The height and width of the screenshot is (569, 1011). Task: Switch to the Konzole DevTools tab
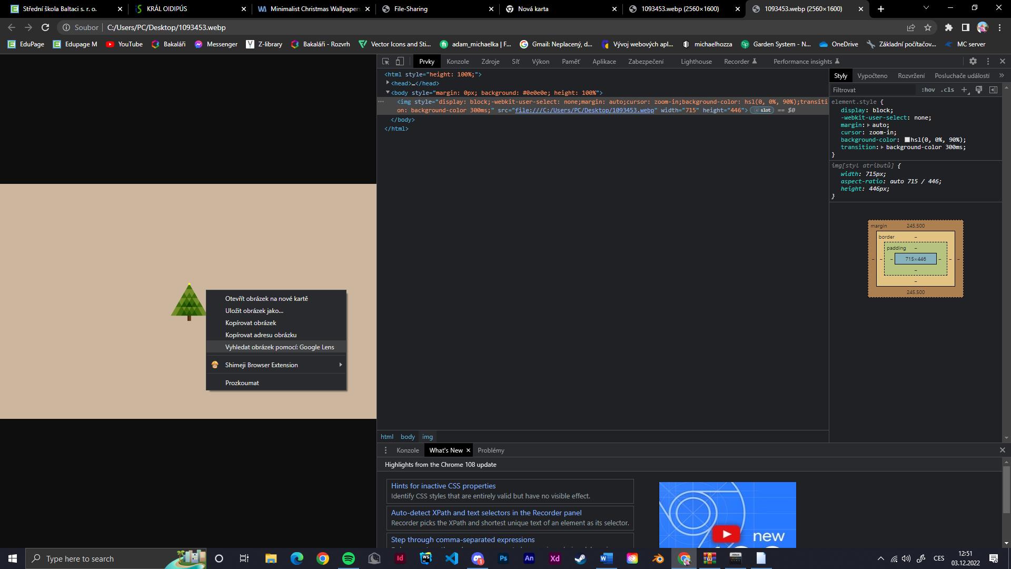coord(457,62)
